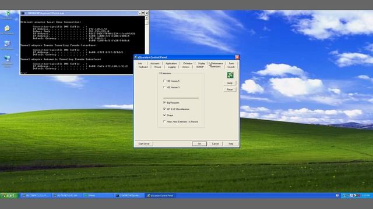Open Help from the eXcursion dialog
Image resolution: width=373 pixels, height=209 pixels.
[x=231, y=144]
